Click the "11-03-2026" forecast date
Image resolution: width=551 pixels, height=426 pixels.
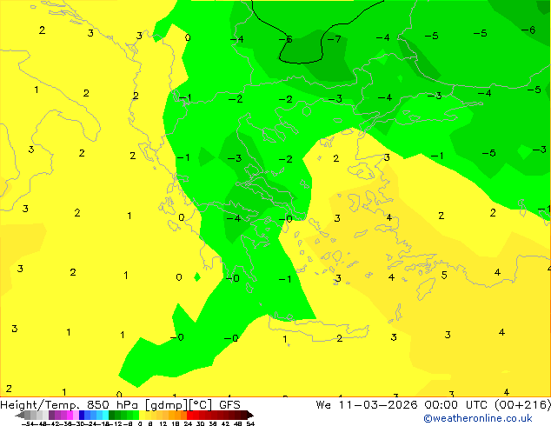[378, 405]
